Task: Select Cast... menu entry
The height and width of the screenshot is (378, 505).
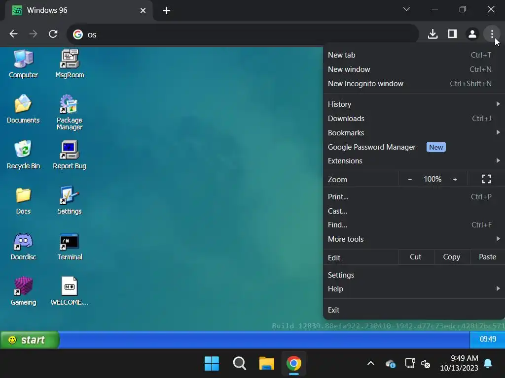Action: click(414, 211)
